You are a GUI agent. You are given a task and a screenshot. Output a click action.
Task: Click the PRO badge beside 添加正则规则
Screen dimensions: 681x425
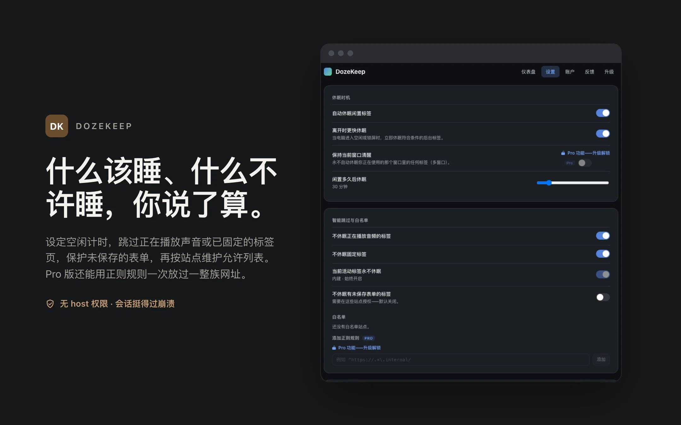click(368, 338)
